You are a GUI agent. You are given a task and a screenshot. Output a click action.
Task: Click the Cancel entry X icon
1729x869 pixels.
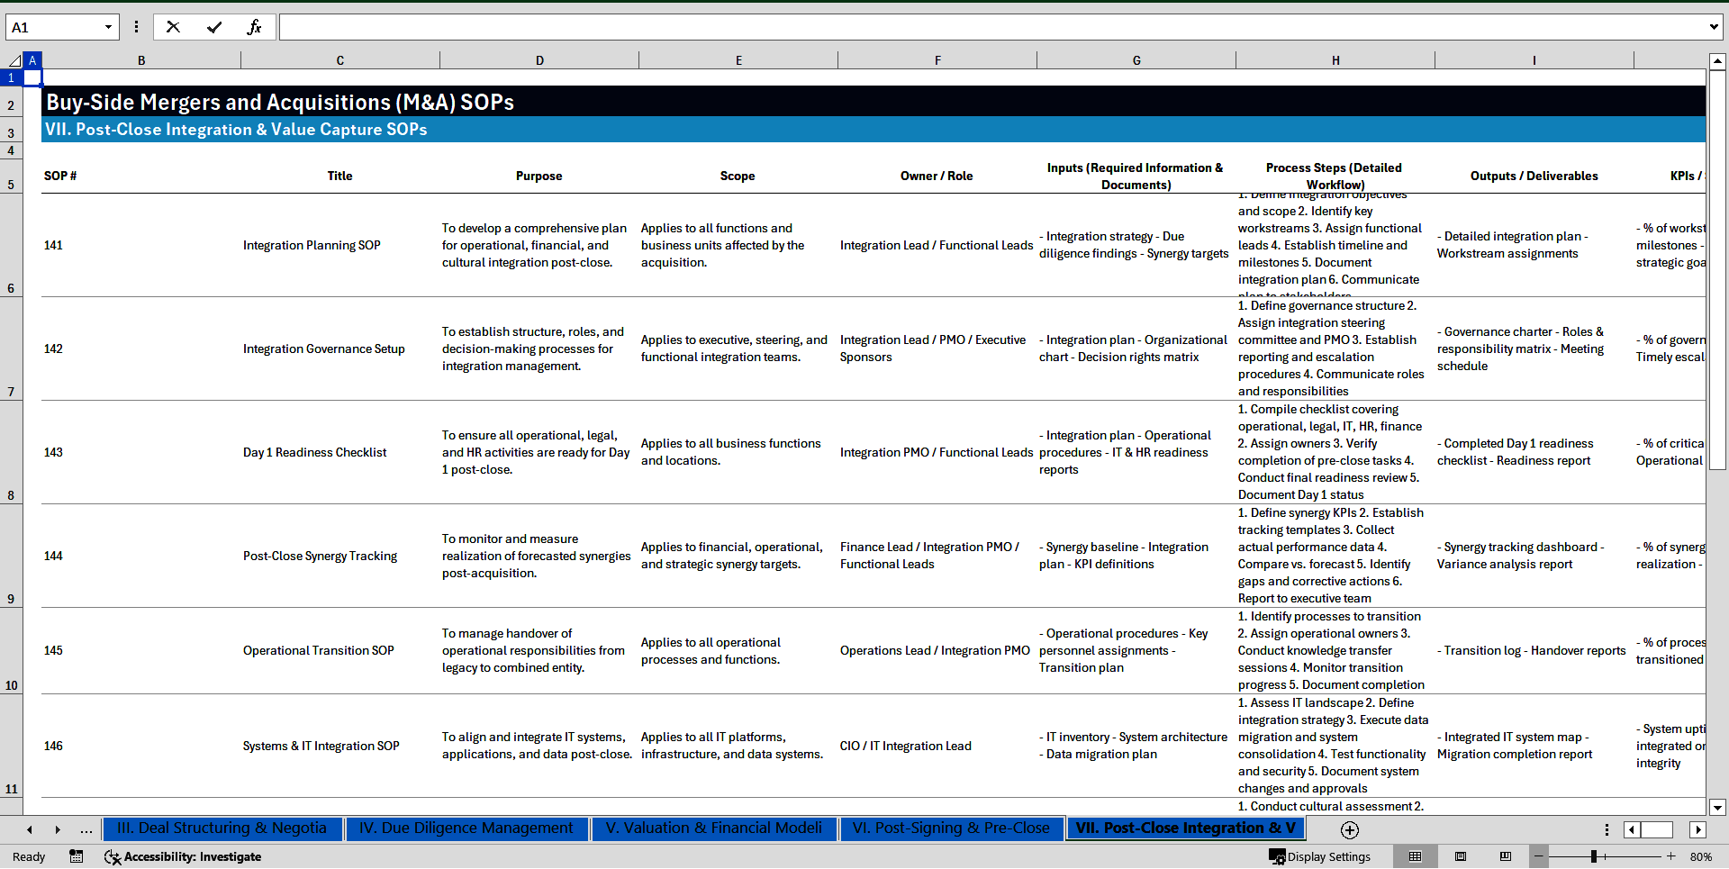[x=173, y=27]
